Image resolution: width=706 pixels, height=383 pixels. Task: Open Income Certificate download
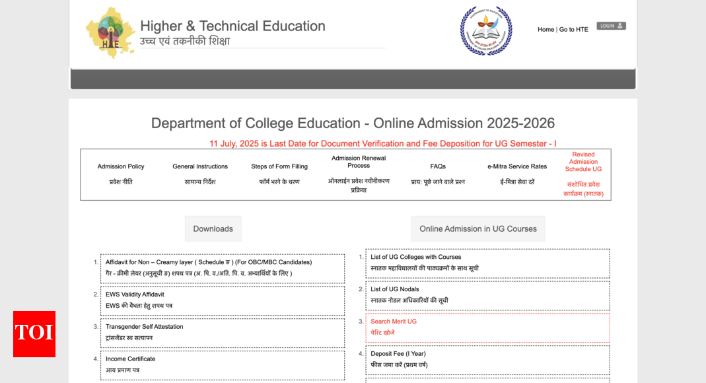point(223,365)
